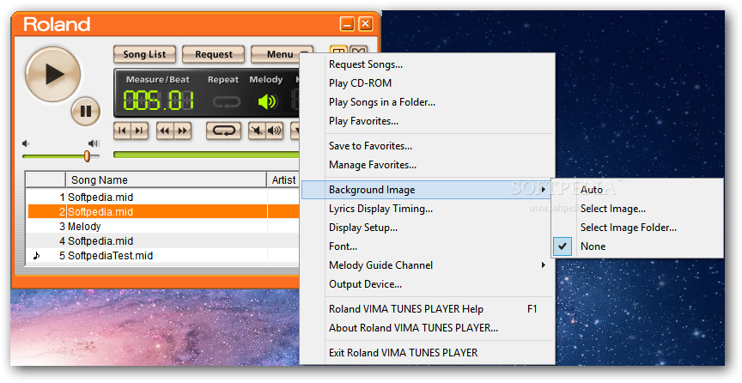This screenshot has width=742, height=383.
Task: Select song 1 Softpedia.mid
Action: coord(164,197)
